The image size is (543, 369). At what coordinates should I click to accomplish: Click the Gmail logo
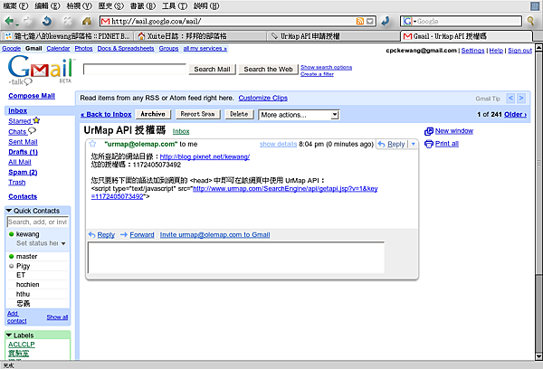(40, 70)
